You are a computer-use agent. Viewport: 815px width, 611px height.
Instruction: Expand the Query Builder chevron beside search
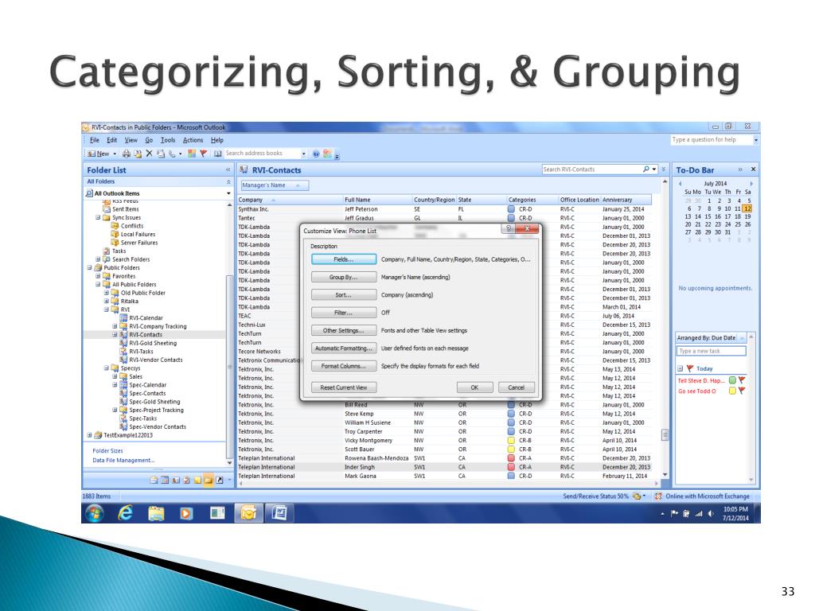click(663, 169)
